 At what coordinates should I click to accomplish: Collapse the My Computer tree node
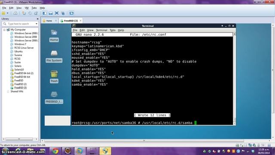pos(4,30)
